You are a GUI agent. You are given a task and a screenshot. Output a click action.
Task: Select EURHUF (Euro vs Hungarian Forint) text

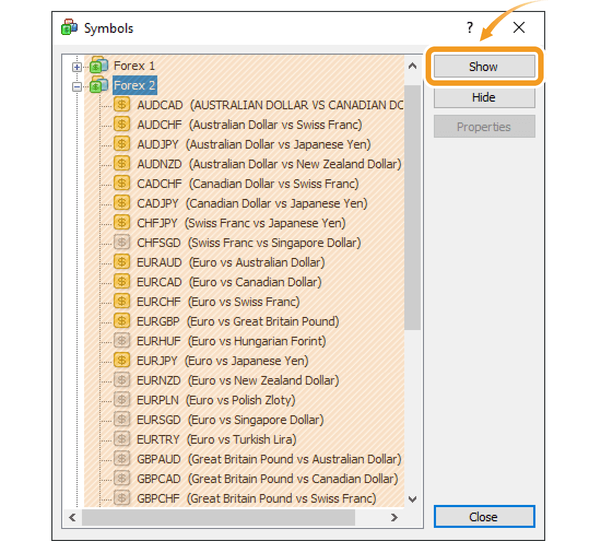pos(232,341)
